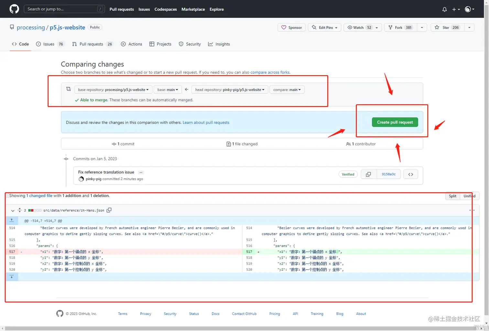Collapse the zh-Hans.json file diff chevron
This screenshot has height=331, width=489.
(x=13, y=211)
